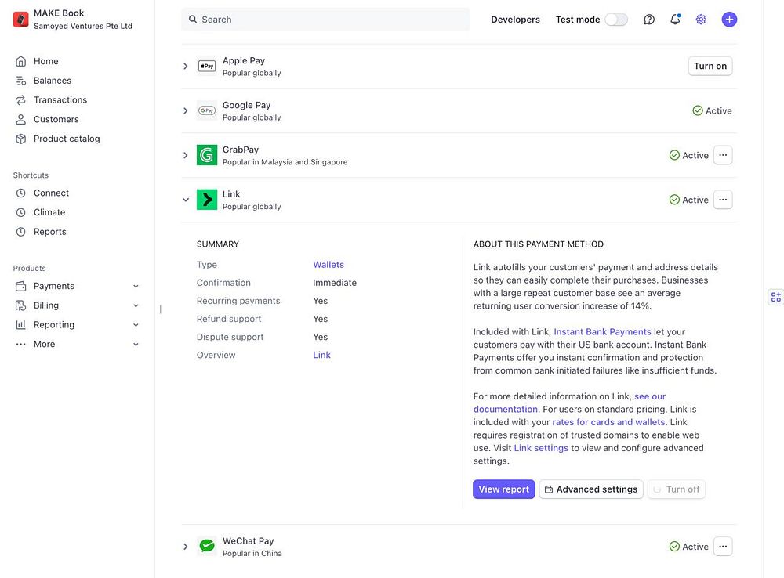Click the Search field
This screenshot has height=578, width=784.
point(325,20)
